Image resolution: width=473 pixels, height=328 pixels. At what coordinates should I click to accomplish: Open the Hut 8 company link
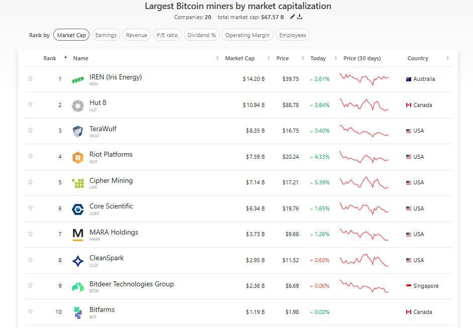tap(98, 103)
